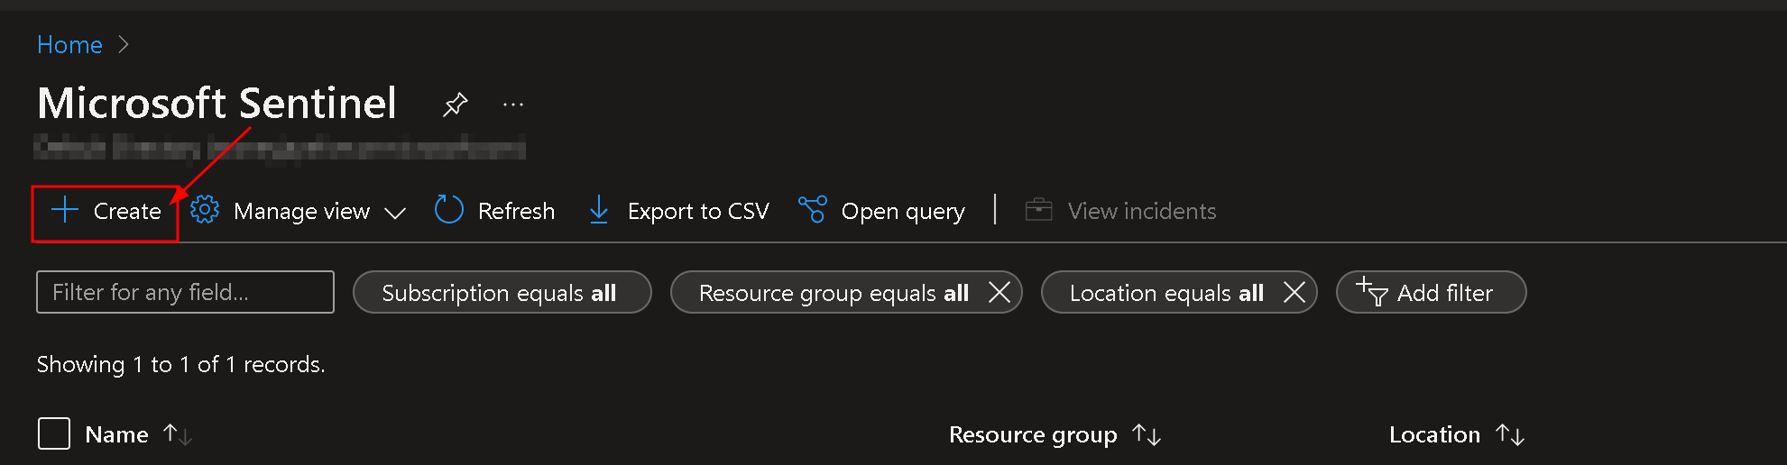Click the Export to CSV download icon

(x=598, y=210)
